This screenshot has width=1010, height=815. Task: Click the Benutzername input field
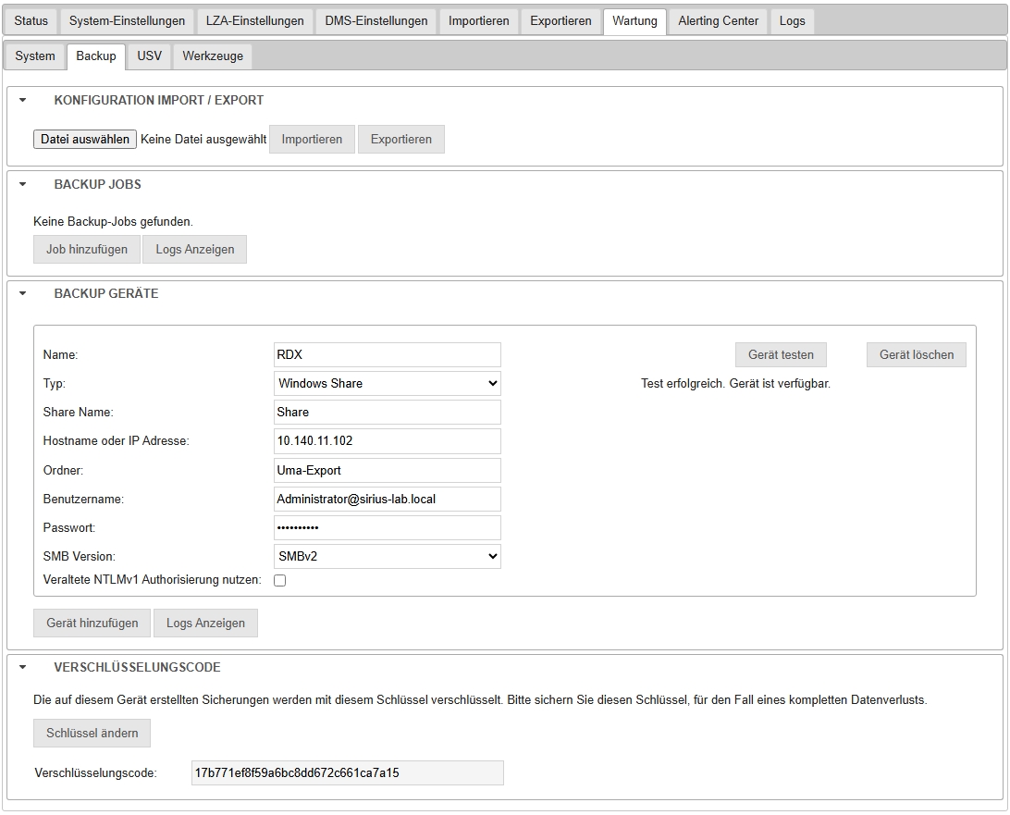[x=388, y=499]
